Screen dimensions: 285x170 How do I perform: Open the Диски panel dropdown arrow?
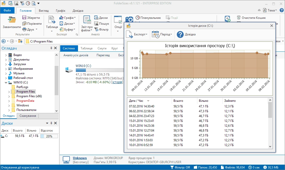[47, 123]
